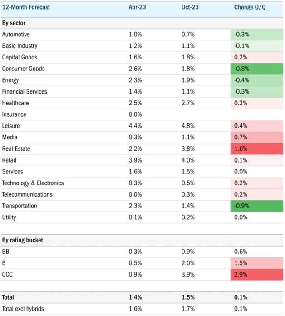Select the Oct-23 column header
Screen dimensions: 285x316
[x=190, y=7]
